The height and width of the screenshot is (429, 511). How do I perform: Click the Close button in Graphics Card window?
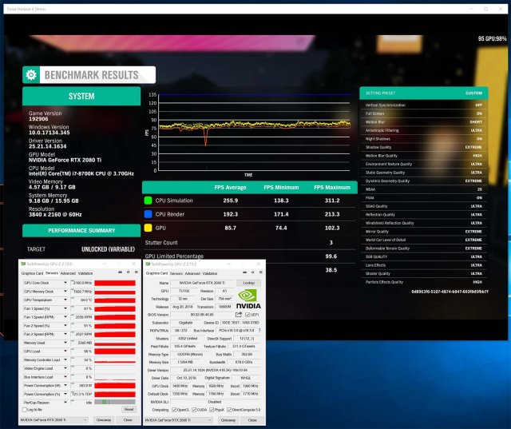point(252,420)
